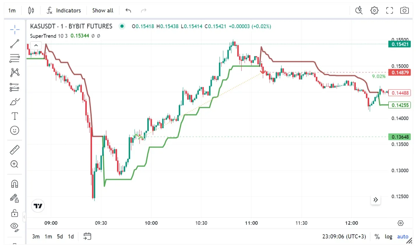
Task: Toggle magnet mode for drawings
Action: tap(15, 184)
